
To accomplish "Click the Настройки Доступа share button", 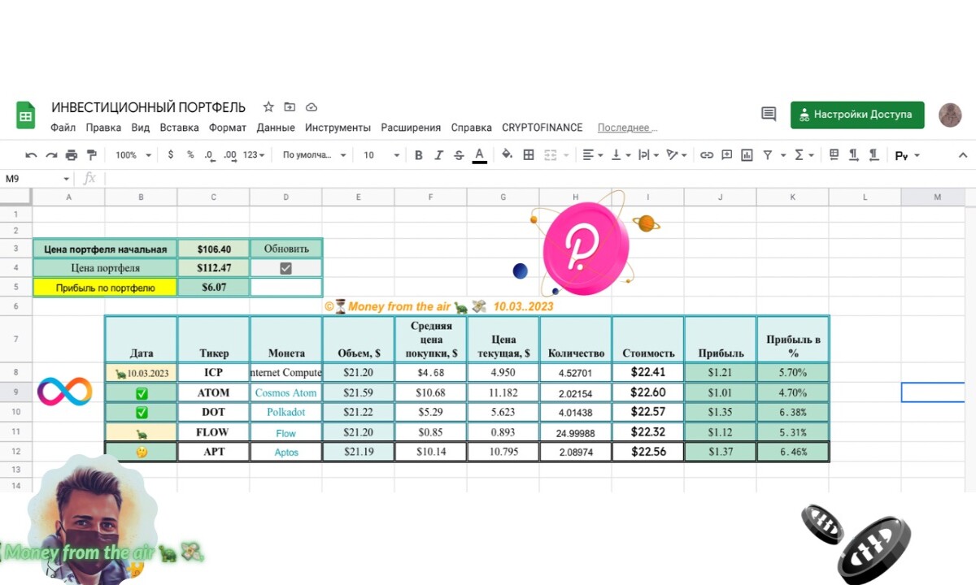I will tap(857, 115).
